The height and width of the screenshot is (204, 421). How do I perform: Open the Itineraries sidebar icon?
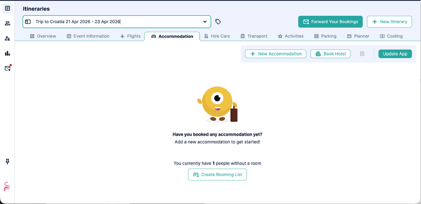(7, 8)
